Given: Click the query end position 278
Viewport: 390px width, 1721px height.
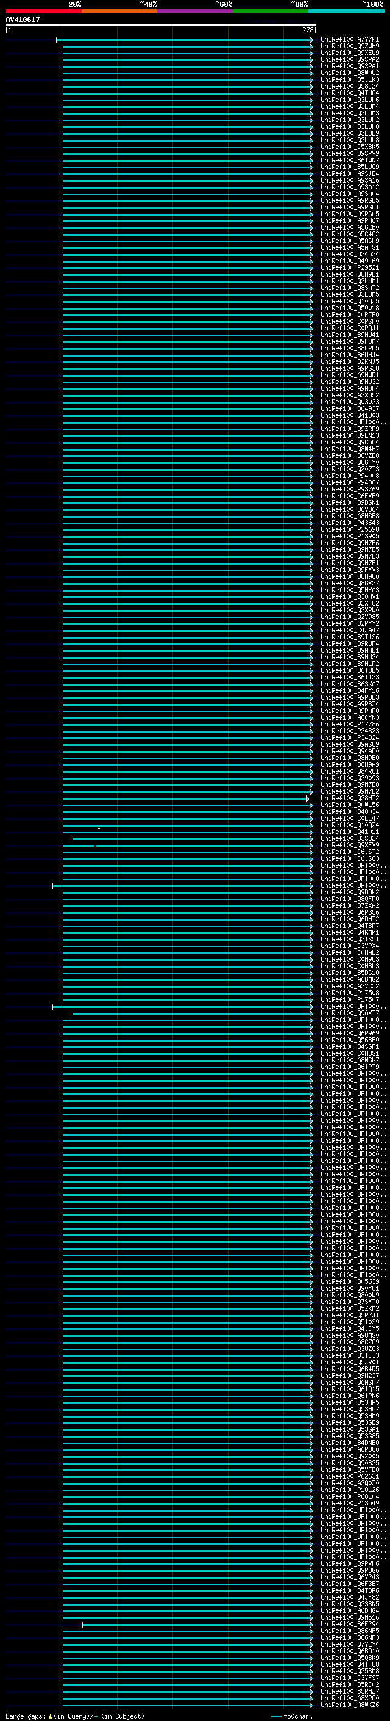Looking at the screenshot, I should pyautogui.click(x=307, y=30).
